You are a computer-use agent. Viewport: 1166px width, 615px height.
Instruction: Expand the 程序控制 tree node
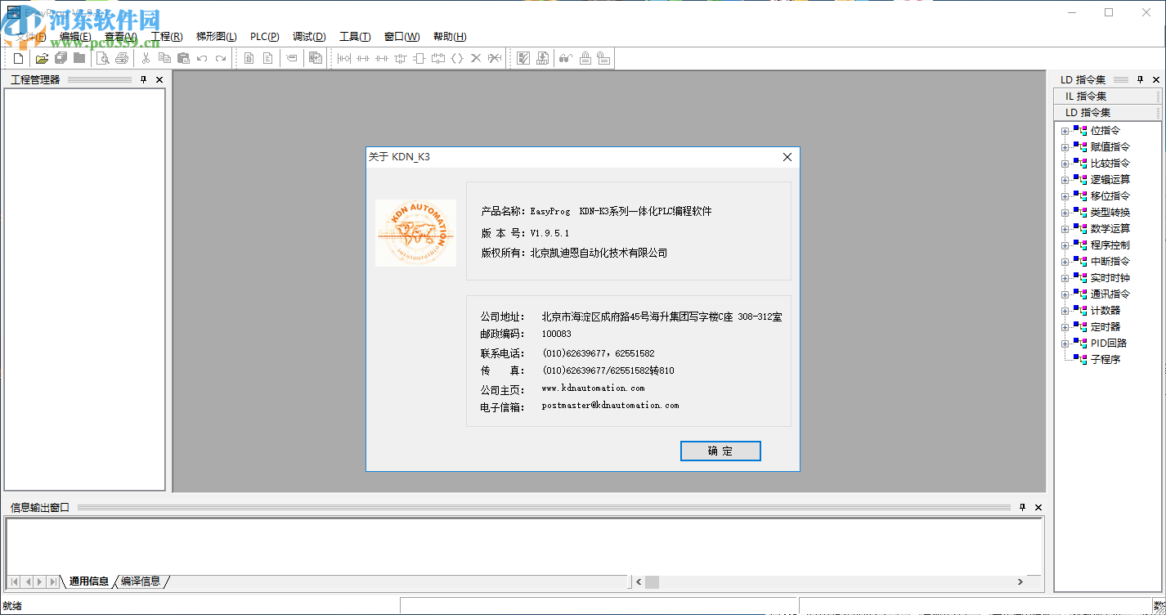coord(1065,245)
